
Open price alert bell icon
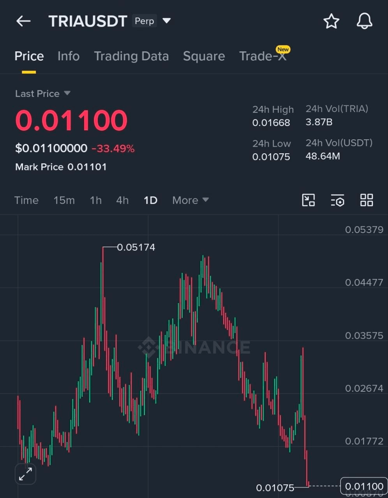[365, 21]
